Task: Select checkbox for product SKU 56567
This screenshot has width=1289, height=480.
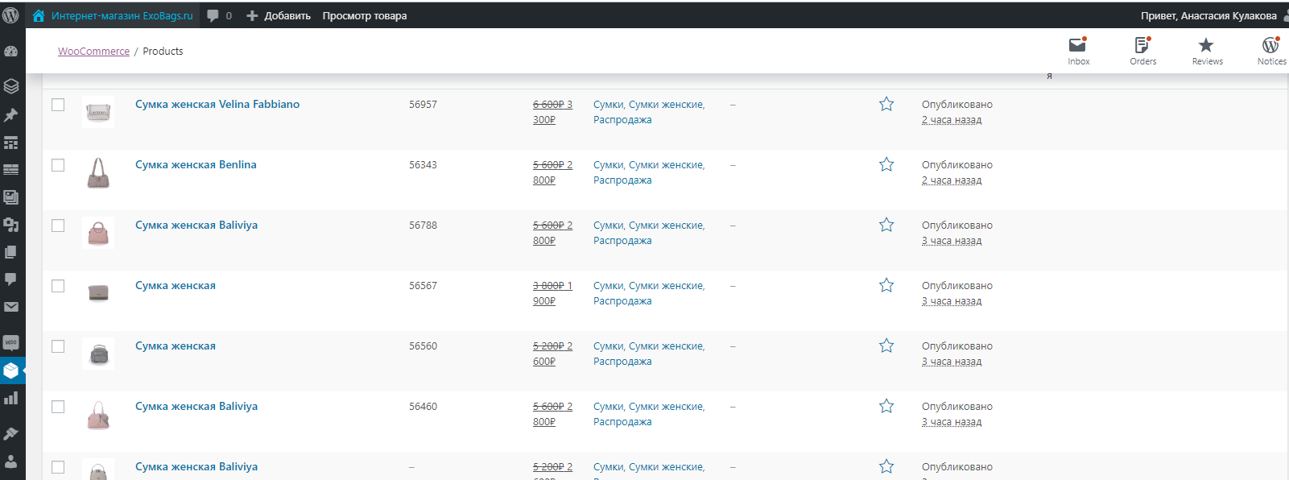Action: 58,286
